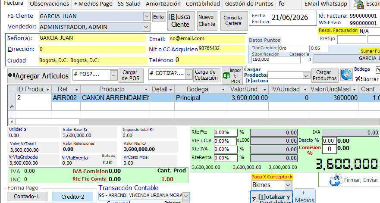Viewport: 380px width, 203px height.
Task: Click the Descto % input field
Action: coord(329,141)
